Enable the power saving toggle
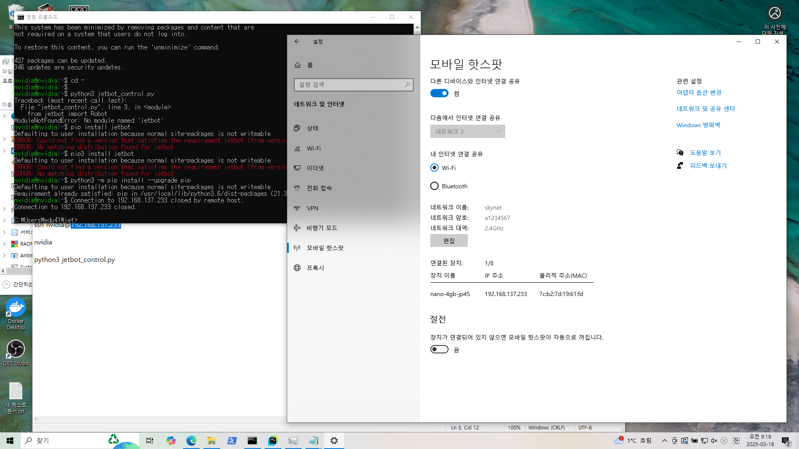This screenshot has height=449, width=799. tap(439, 350)
